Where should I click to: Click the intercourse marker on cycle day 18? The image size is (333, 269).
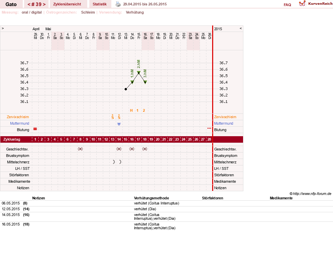(145, 149)
